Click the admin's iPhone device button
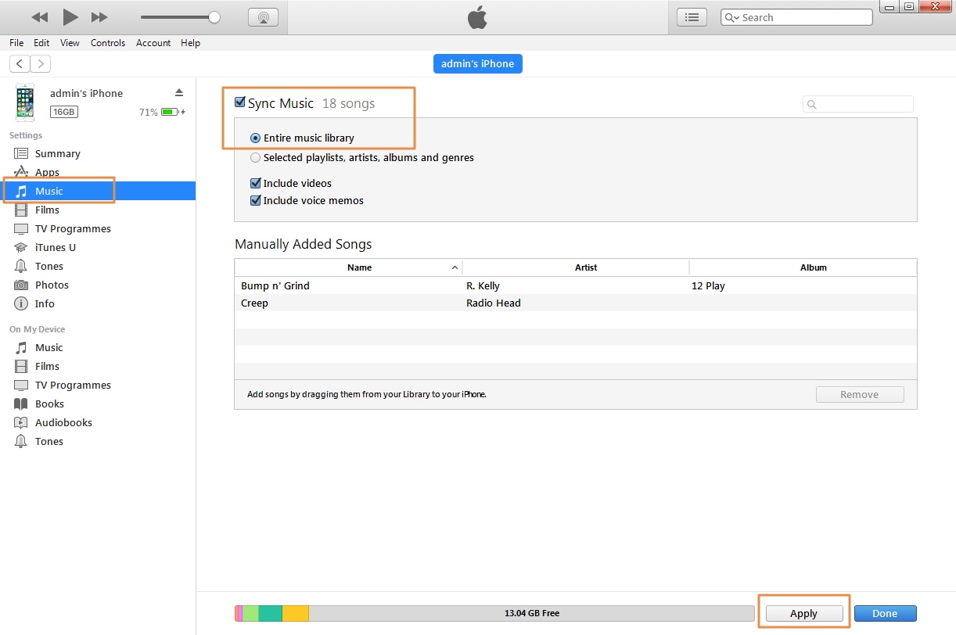 pos(478,63)
